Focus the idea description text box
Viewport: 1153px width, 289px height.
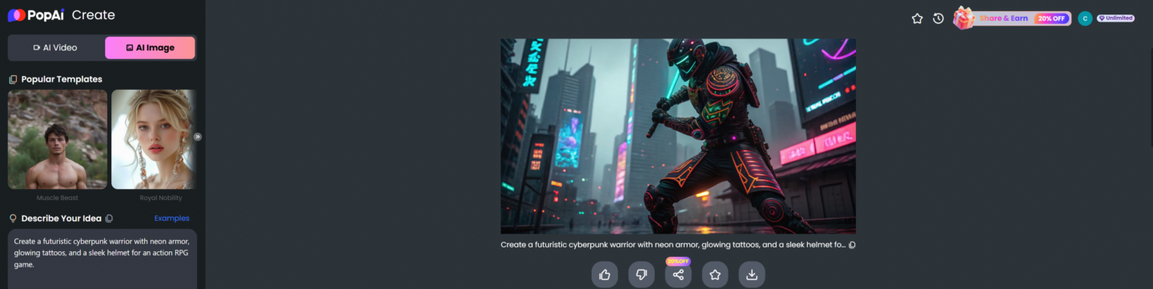(x=102, y=259)
